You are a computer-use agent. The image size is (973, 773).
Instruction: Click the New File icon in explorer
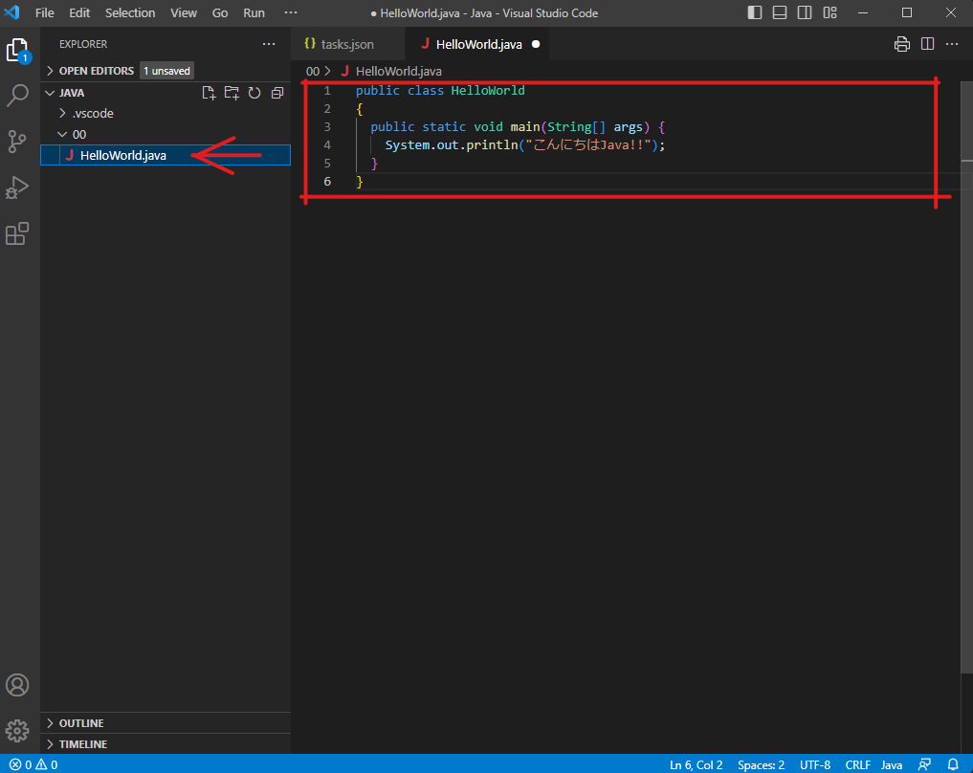point(209,93)
